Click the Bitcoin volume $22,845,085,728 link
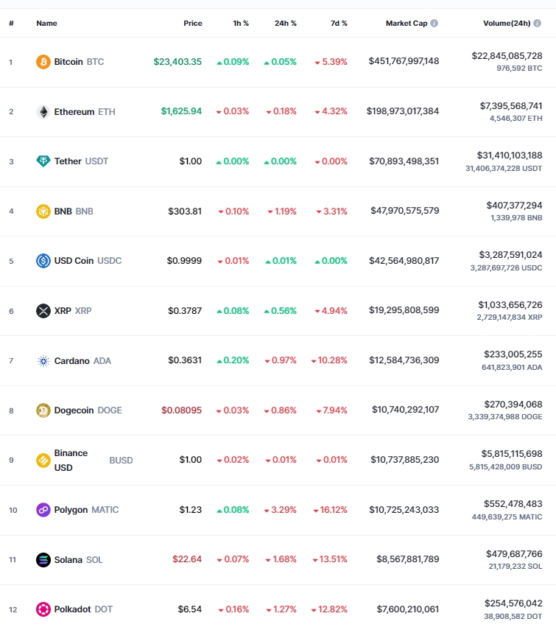 pyautogui.click(x=507, y=56)
